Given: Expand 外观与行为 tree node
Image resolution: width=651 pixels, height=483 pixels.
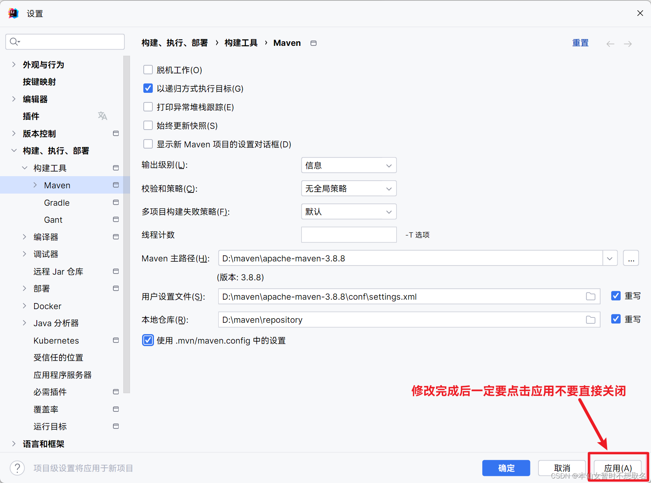Looking at the screenshot, I should [14, 64].
